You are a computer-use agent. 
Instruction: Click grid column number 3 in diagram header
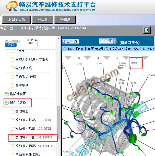(x=79, y=58)
